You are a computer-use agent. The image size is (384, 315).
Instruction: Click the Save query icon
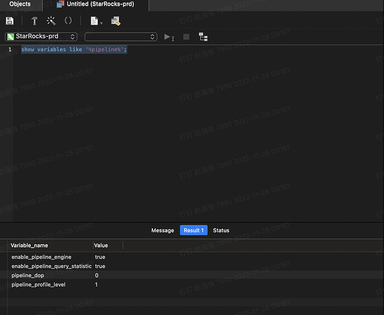9,21
